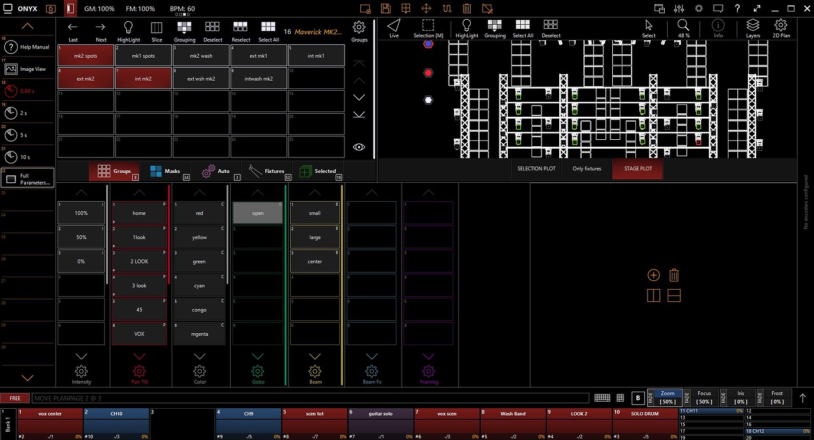Switch to the STAGE PLOT tab
814x440 pixels.
pyautogui.click(x=638, y=169)
